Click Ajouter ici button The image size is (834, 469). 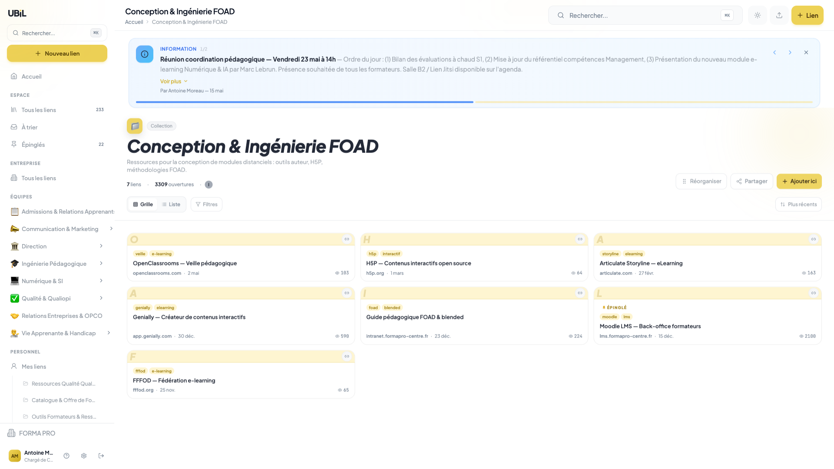tap(799, 182)
